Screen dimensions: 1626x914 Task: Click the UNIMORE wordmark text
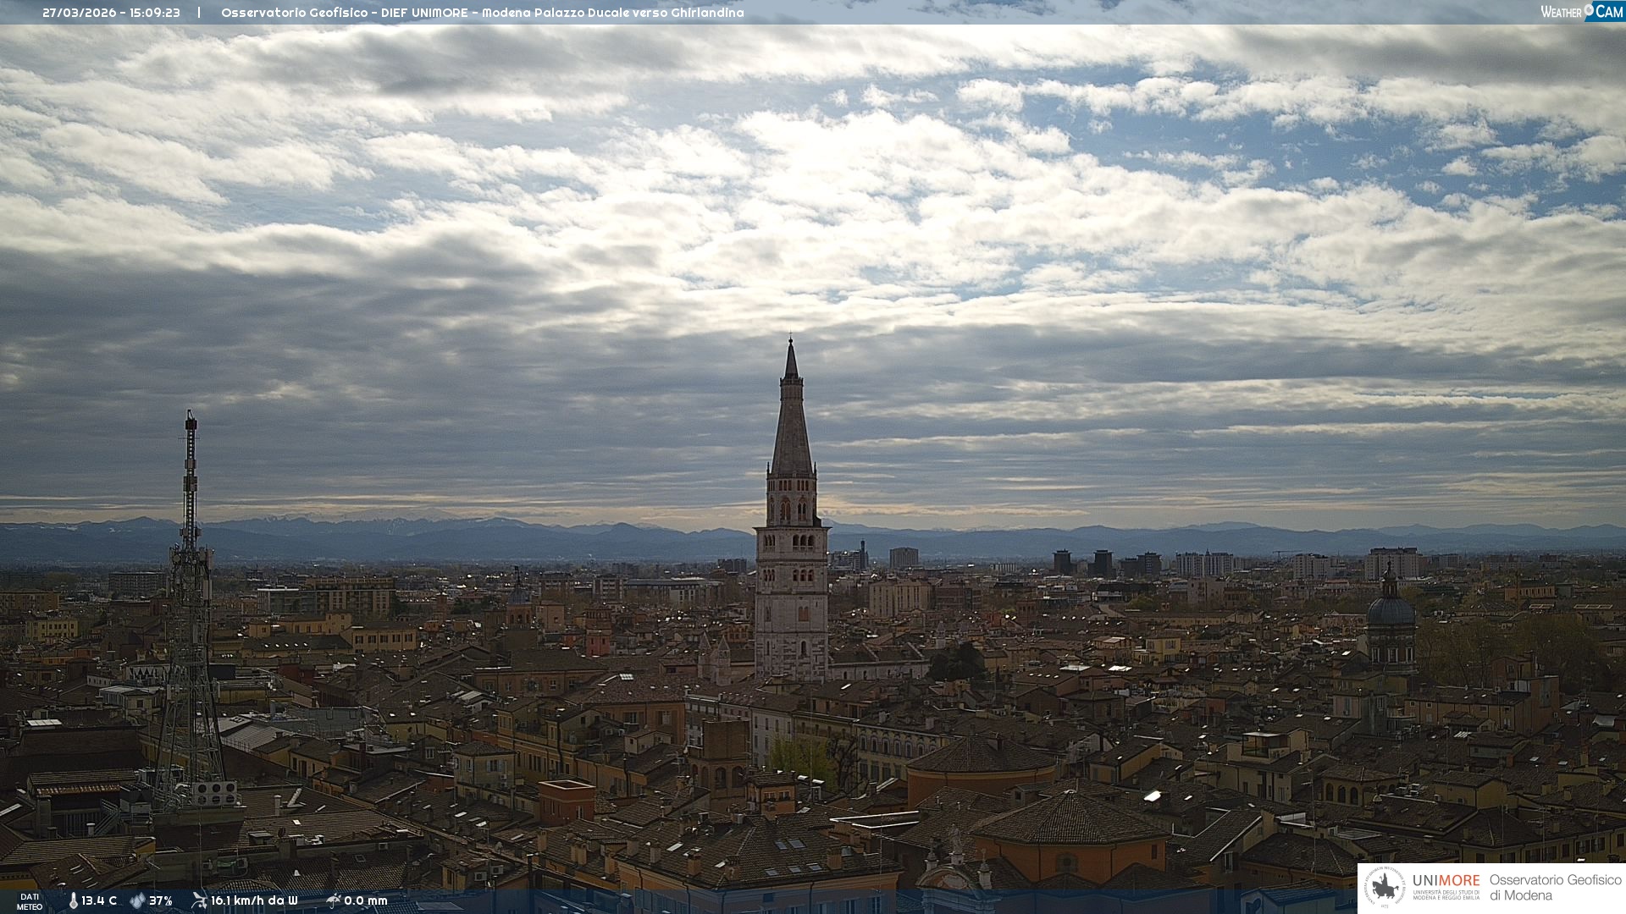tap(1446, 880)
